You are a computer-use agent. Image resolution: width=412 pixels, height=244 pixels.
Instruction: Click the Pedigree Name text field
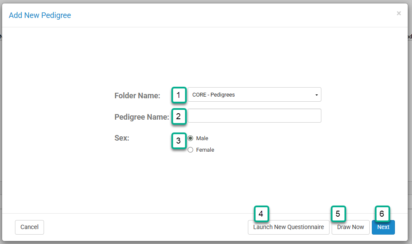[x=254, y=116]
